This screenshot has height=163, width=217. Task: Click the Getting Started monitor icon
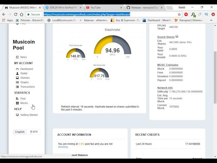click(17, 115)
